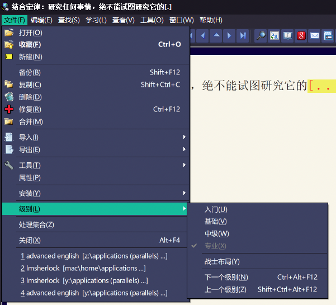The height and width of the screenshot is (305, 336).
Task: Click the SuperMemo app icon in title bar
Action: tap(5, 6)
